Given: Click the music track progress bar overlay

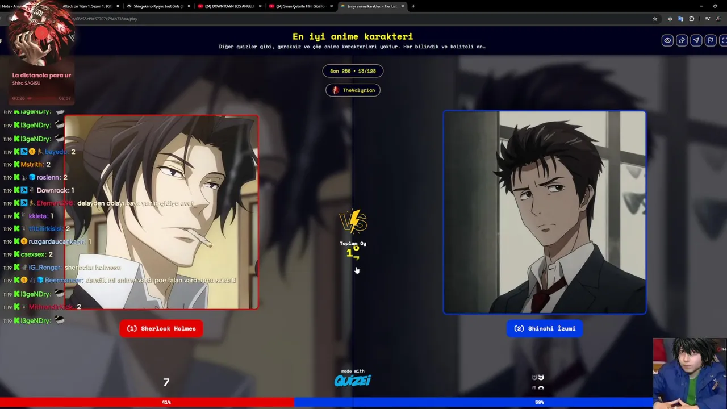Looking at the screenshot, I should [41, 98].
